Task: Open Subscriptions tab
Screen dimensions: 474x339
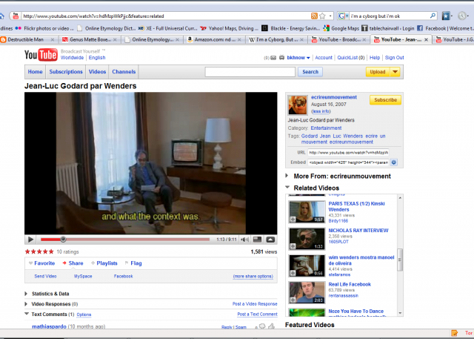Action: 66,72
